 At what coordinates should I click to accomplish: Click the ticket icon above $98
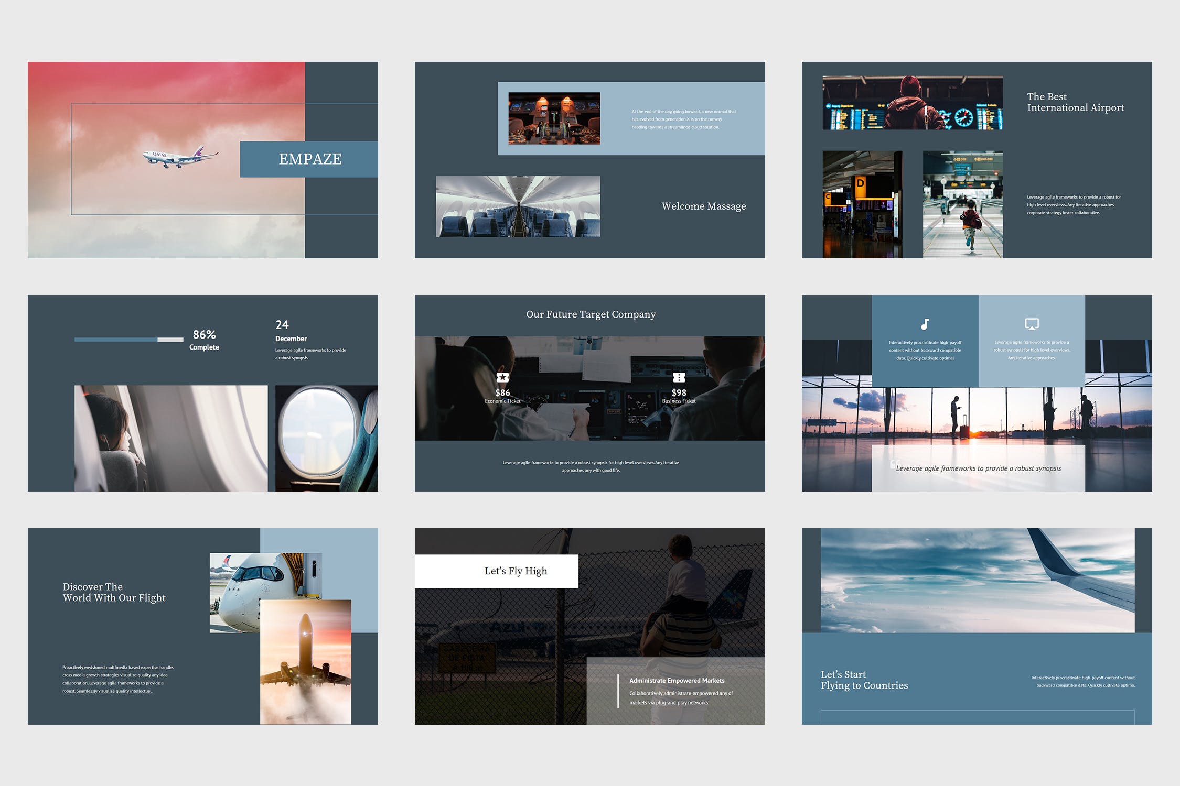(x=679, y=377)
